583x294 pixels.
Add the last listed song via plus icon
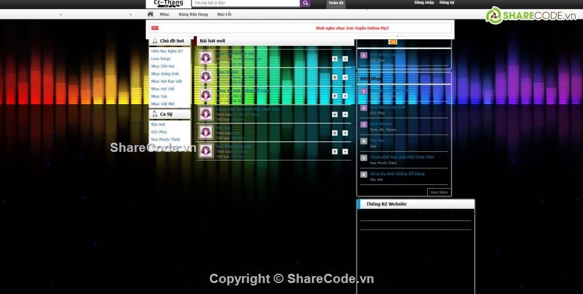(x=345, y=151)
